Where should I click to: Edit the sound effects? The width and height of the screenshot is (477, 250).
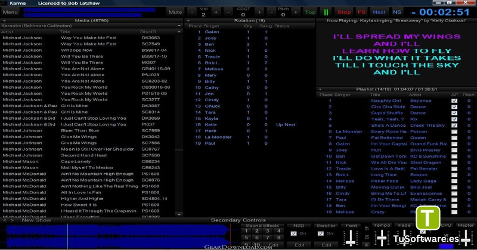tap(274, 245)
